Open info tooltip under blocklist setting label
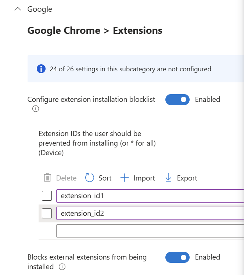The width and height of the screenshot is (244, 275). [36, 108]
